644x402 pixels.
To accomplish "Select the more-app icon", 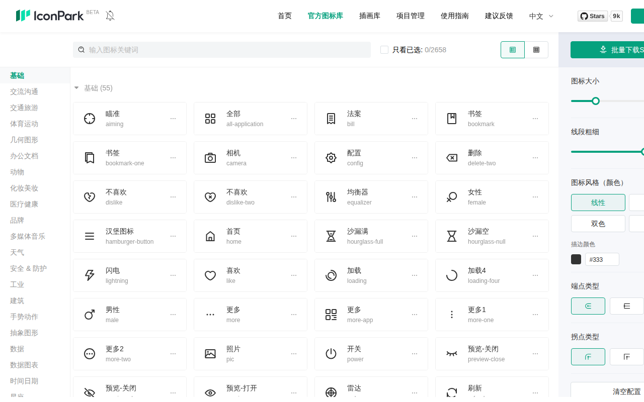I will click(331, 315).
